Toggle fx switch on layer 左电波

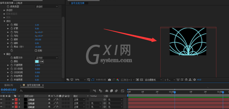pos(58,103)
